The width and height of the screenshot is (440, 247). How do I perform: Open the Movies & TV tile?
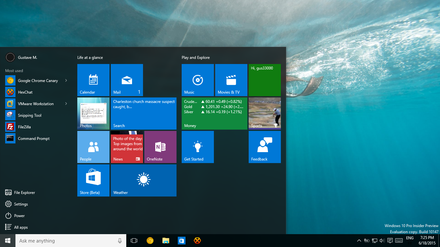[x=231, y=80]
